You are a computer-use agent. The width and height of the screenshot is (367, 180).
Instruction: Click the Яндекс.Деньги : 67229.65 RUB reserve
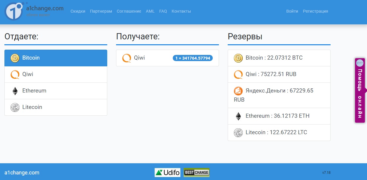point(279,95)
